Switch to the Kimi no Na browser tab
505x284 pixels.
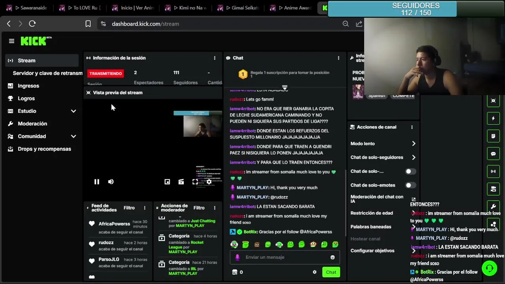click(x=185, y=7)
